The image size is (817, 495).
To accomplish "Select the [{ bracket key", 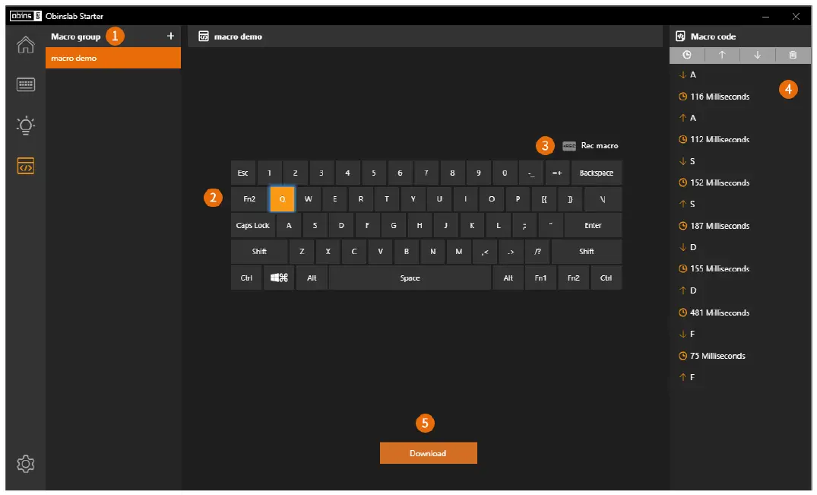I will click(544, 199).
